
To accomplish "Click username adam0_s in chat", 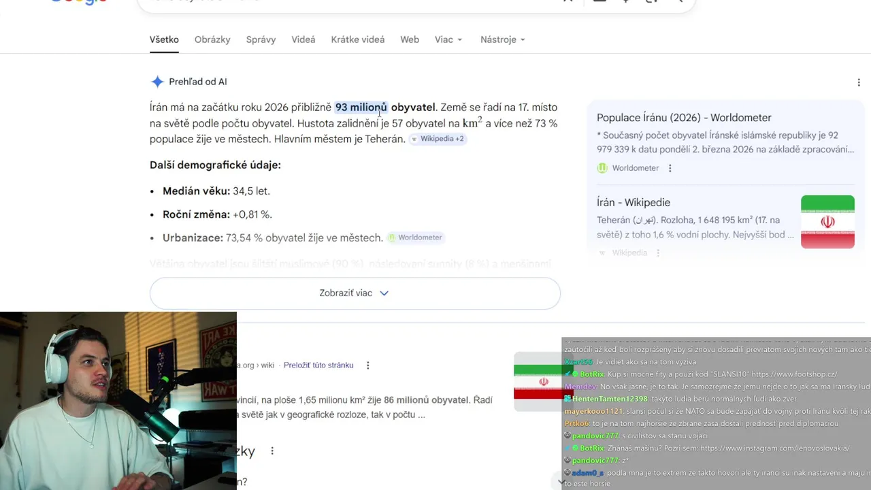I will pyautogui.click(x=588, y=473).
